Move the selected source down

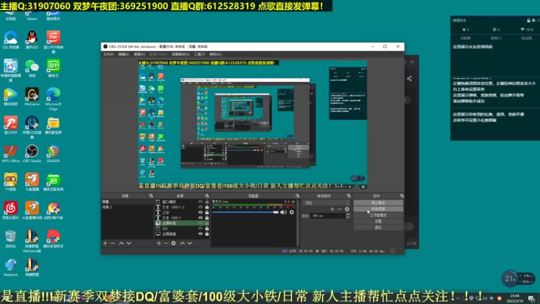(190, 243)
